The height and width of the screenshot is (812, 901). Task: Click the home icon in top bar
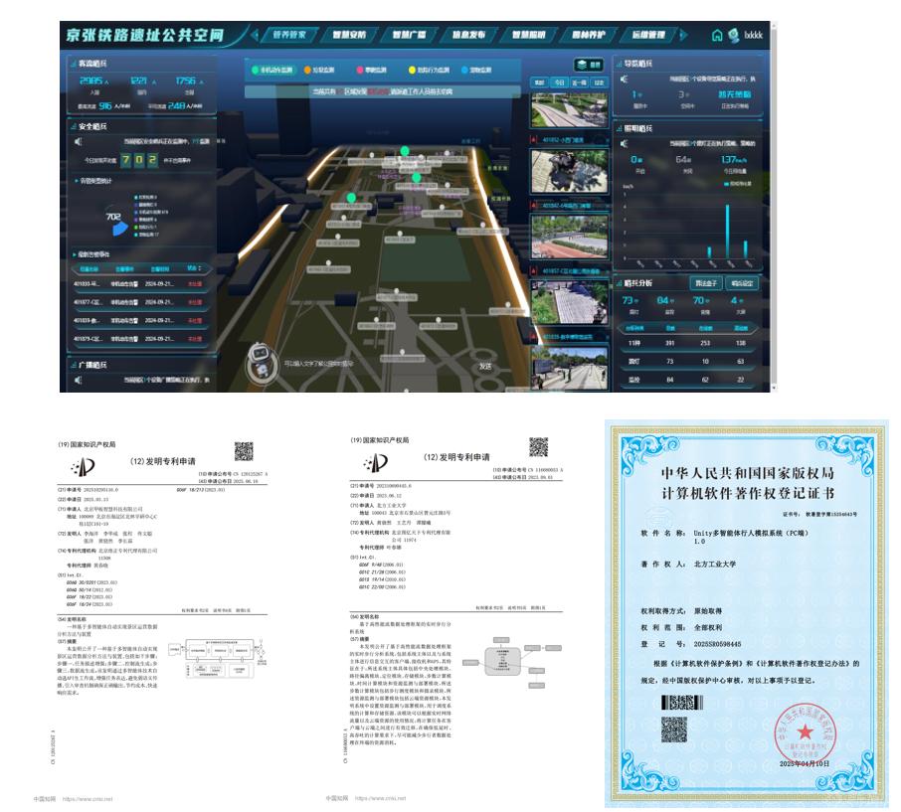[717, 36]
